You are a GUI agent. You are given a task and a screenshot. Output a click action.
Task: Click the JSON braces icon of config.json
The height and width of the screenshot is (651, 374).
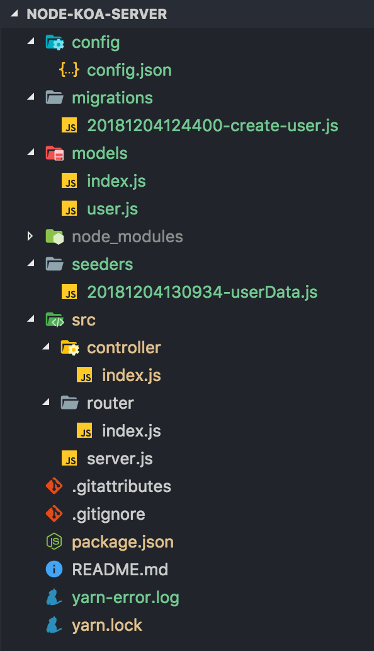tap(69, 70)
